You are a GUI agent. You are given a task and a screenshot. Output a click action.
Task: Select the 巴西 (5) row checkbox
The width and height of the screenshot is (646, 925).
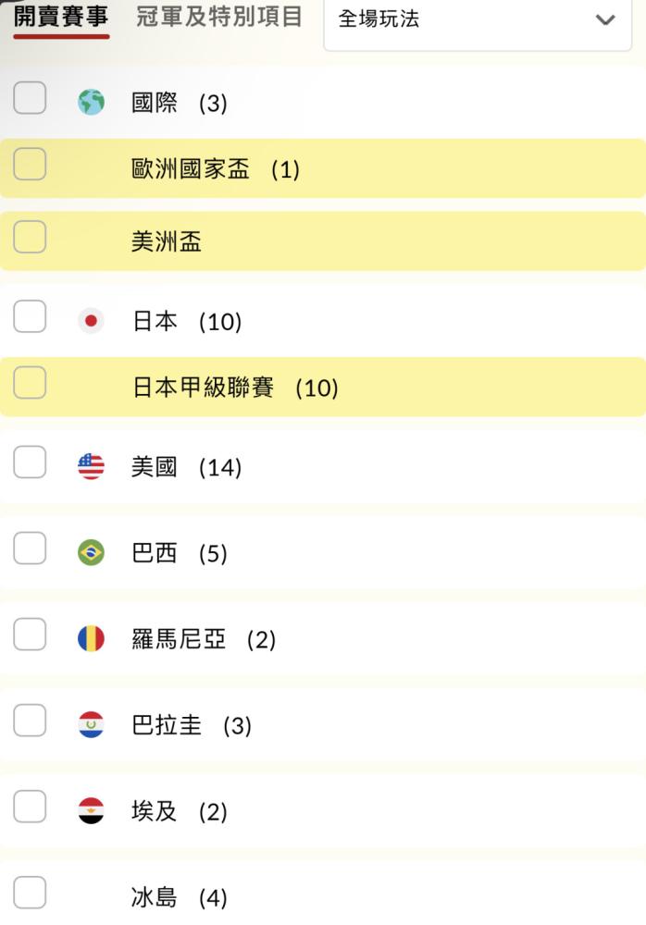tap(30, 548)
